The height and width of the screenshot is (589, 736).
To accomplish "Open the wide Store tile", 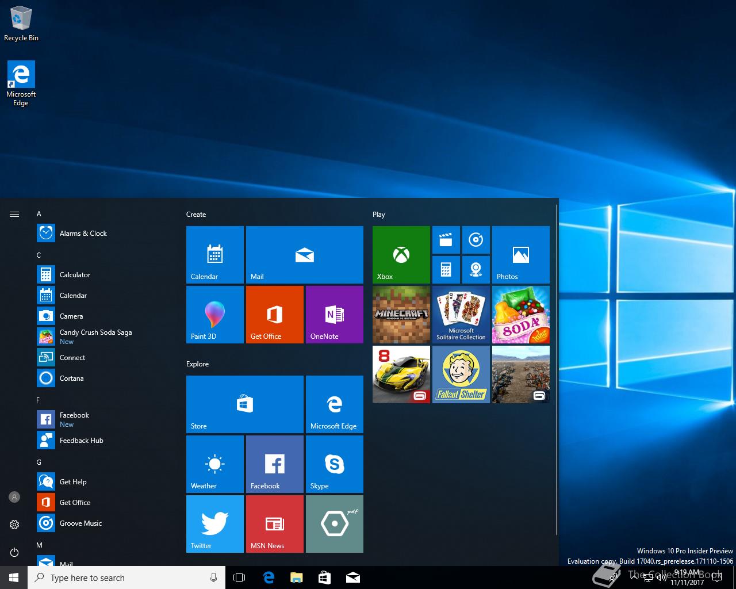I will coord(245,404).
